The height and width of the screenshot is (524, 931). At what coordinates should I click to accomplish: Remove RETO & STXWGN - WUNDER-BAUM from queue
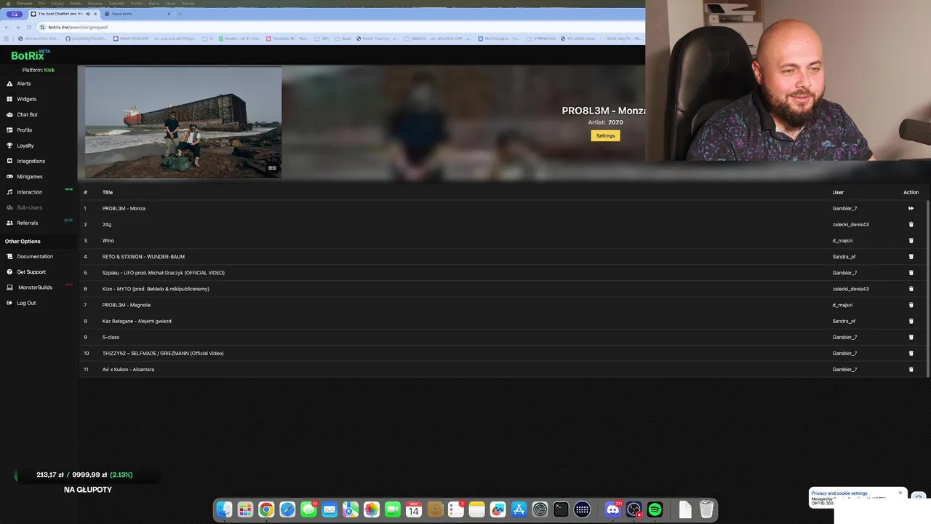click(911, 256)
